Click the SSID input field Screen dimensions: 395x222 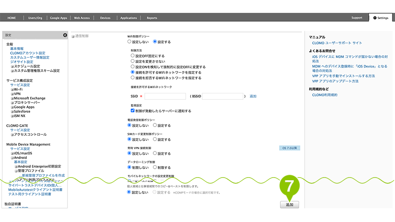coord(165,96)
